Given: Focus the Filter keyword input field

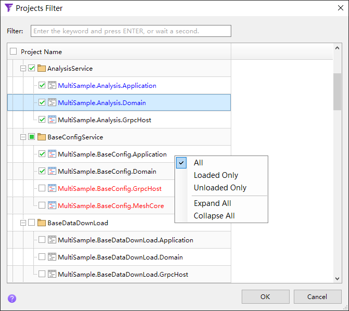Looking at the screenshot, I should click(131, 31).
